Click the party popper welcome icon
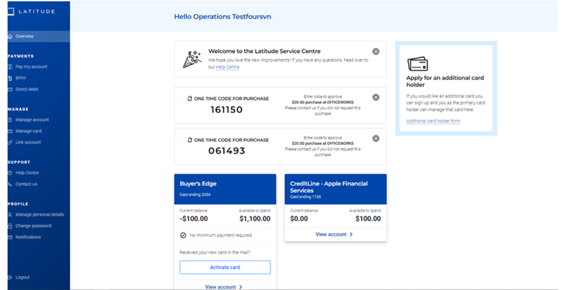The image size is (563, 290). click(191, 59)
